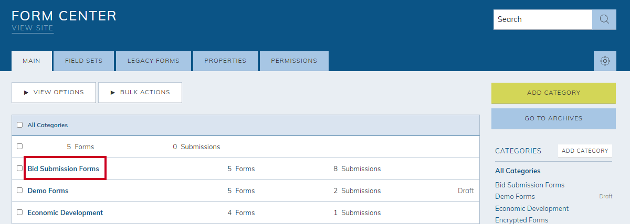Screen dimensions: 630x224
Task: Go to the Permissions tab
Action: click(294, 61)
